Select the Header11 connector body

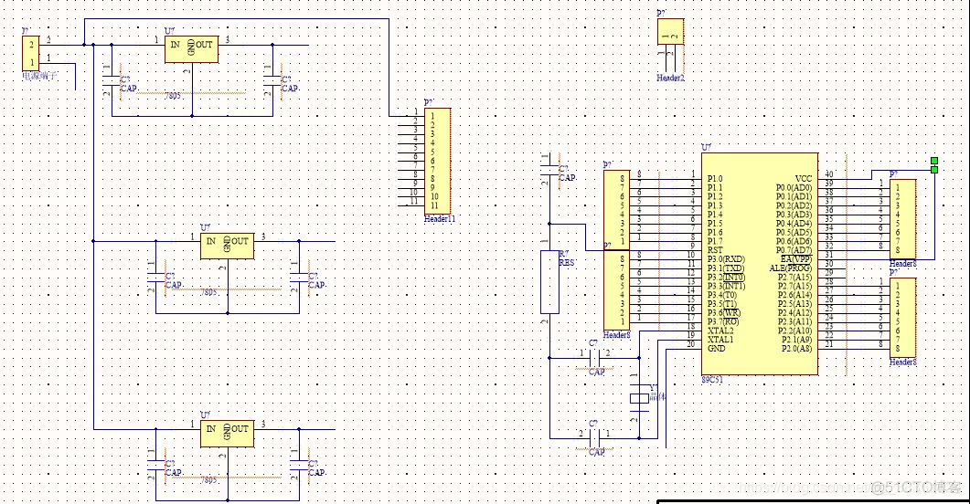(x=437, y=162)
